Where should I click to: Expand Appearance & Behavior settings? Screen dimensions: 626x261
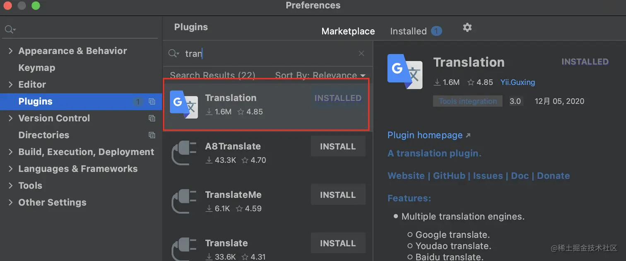coord(11,51)
